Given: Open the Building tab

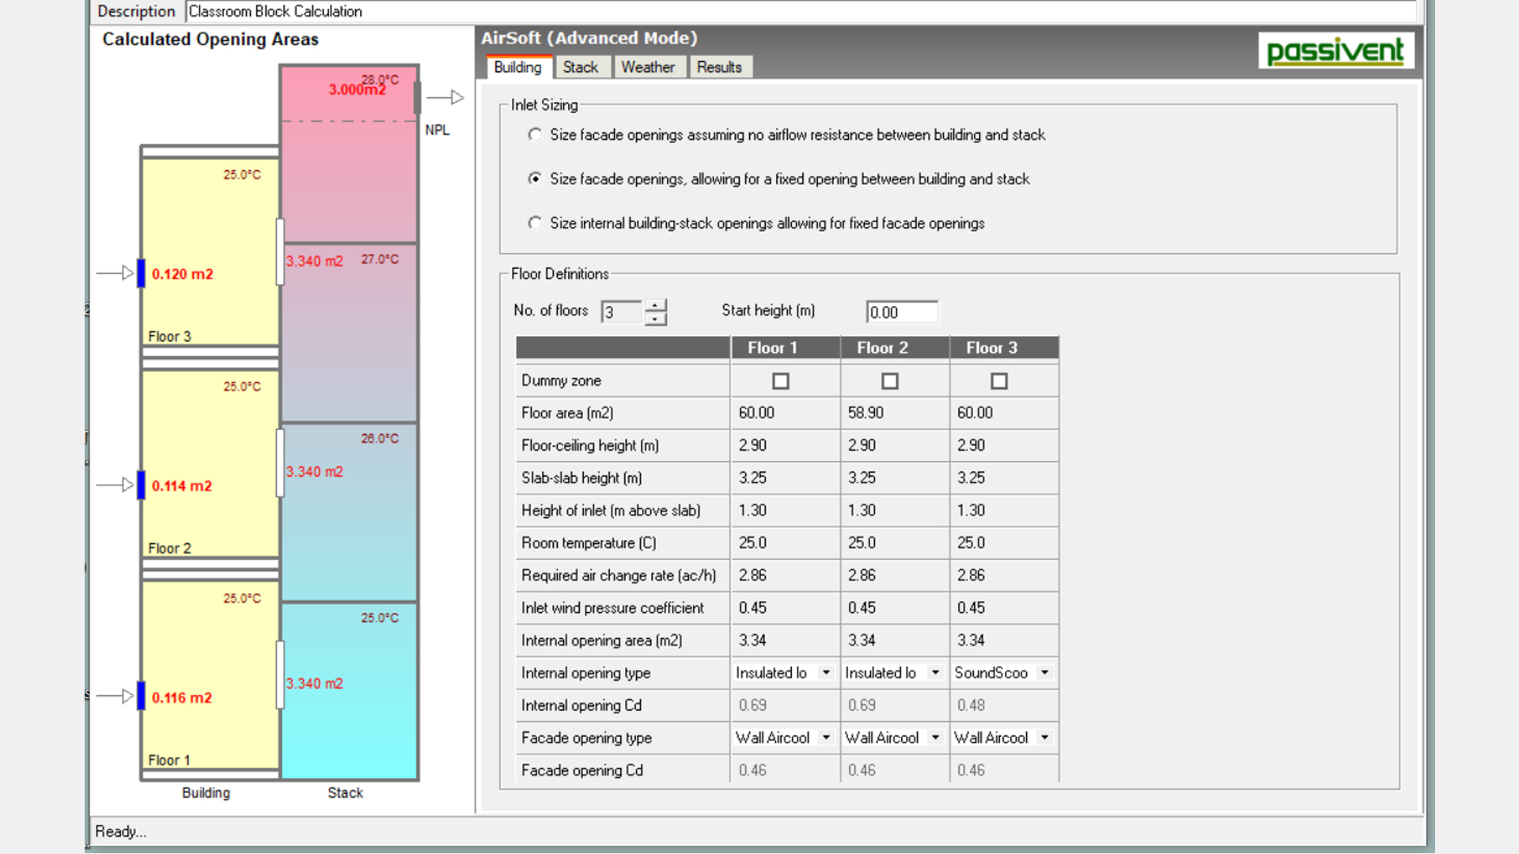Looking at the screenshot, I should click(518, 67).
